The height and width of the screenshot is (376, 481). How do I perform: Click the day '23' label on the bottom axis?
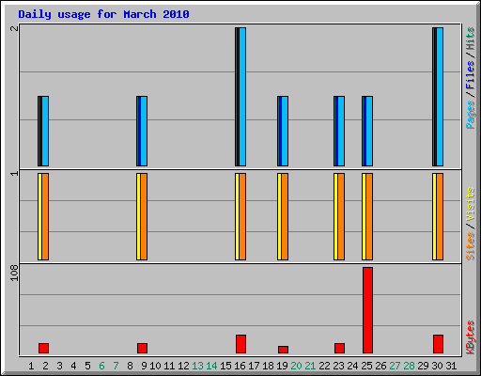coord(338,366)
